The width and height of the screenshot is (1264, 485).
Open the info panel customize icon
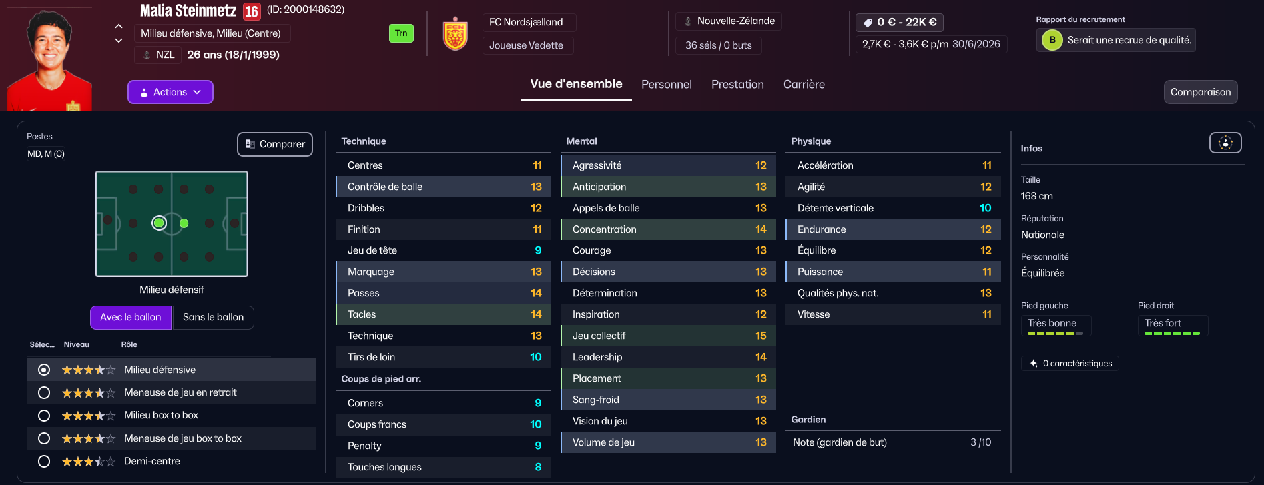click(x=1225, y=143)
